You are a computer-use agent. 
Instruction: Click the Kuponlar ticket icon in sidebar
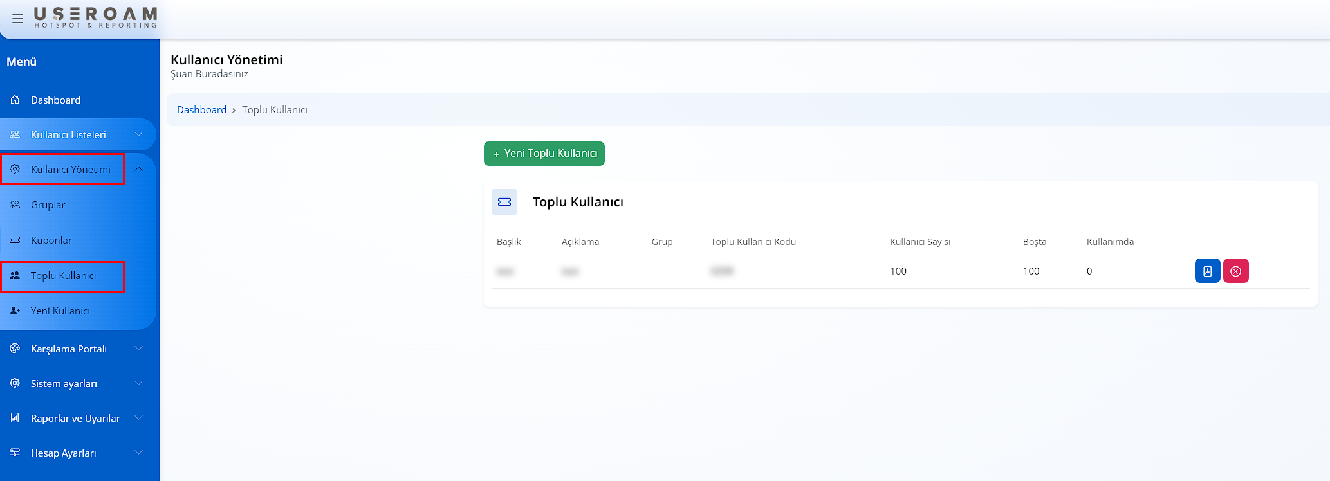coord(15,240)
